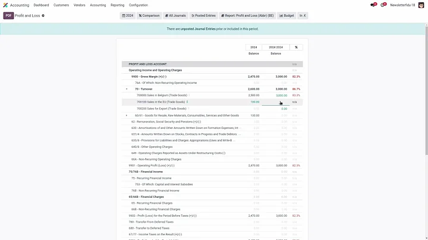Screen dimensions: 428x240
Task: Select the 753 - Capital and Interest Subsidies line
Action: (212, 184)
